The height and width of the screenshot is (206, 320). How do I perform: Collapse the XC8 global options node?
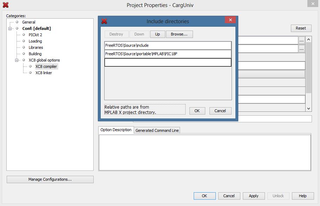tap(16, 60)
